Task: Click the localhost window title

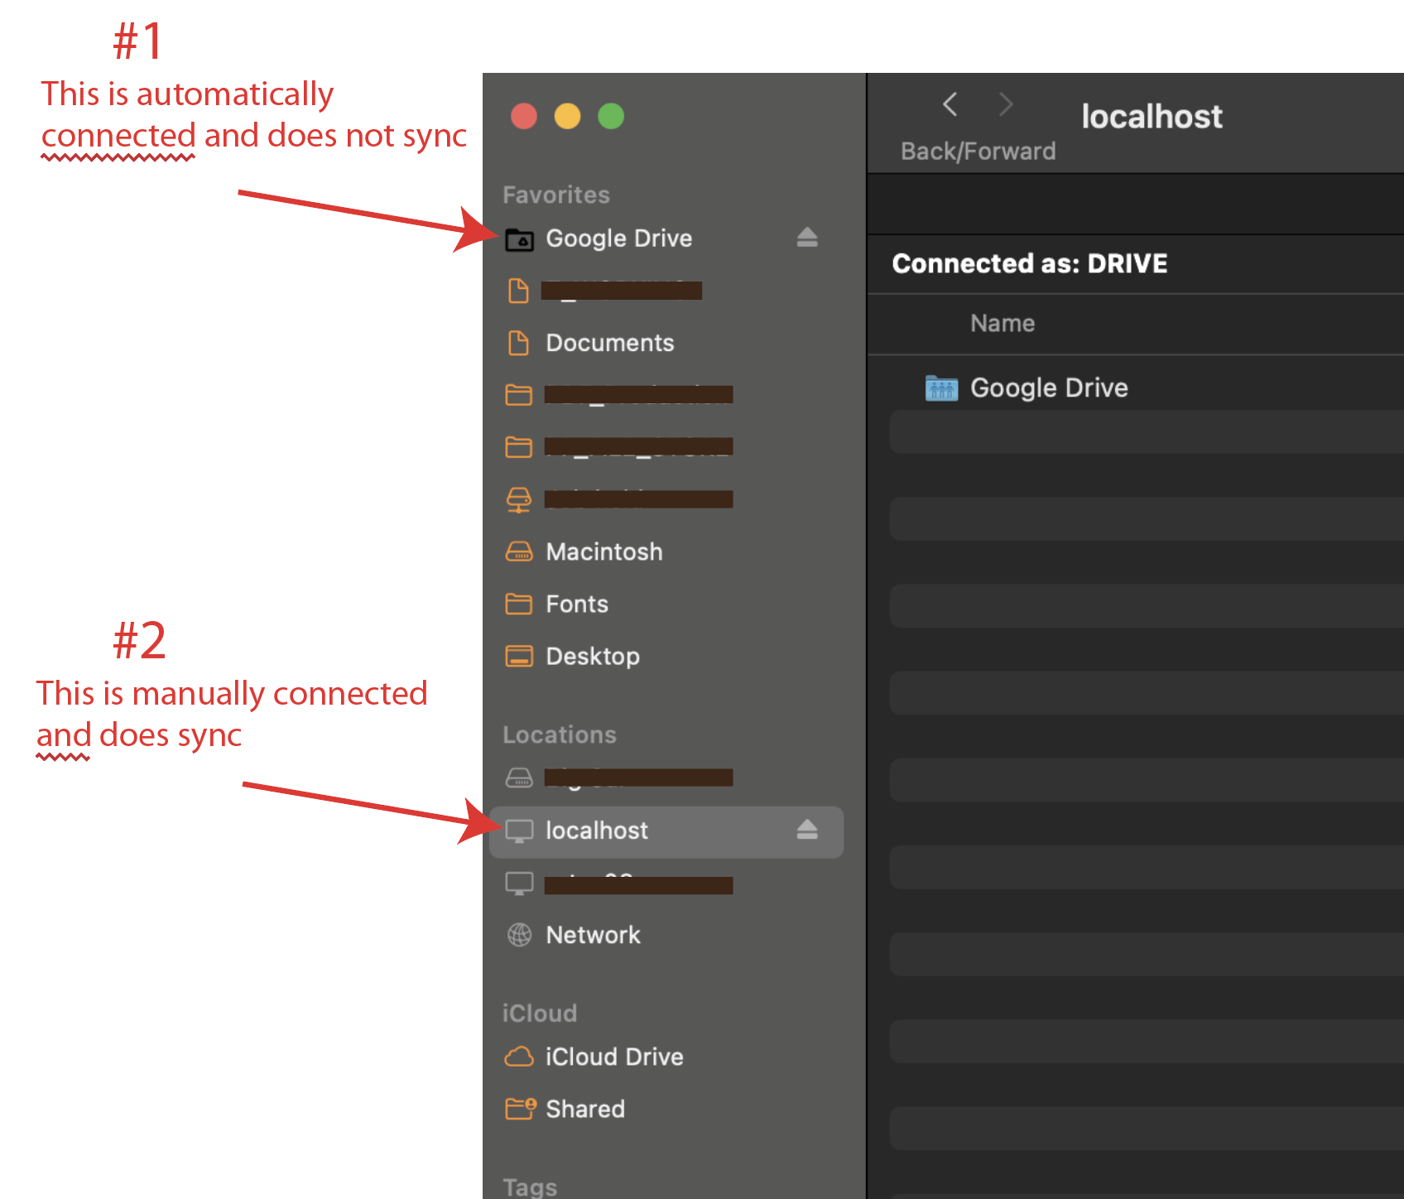Action: pos(1152,116)
